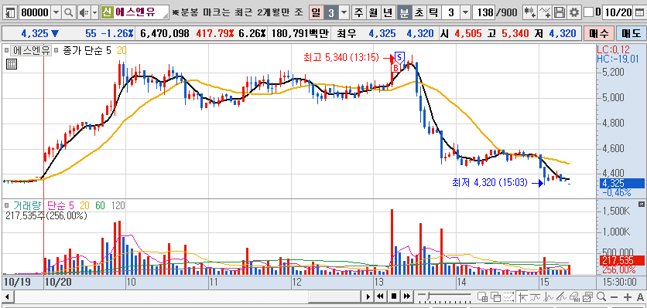Open the data grid icon under 에스엔유 legend
The image size is (647, 308).
(x=12, y=64)
